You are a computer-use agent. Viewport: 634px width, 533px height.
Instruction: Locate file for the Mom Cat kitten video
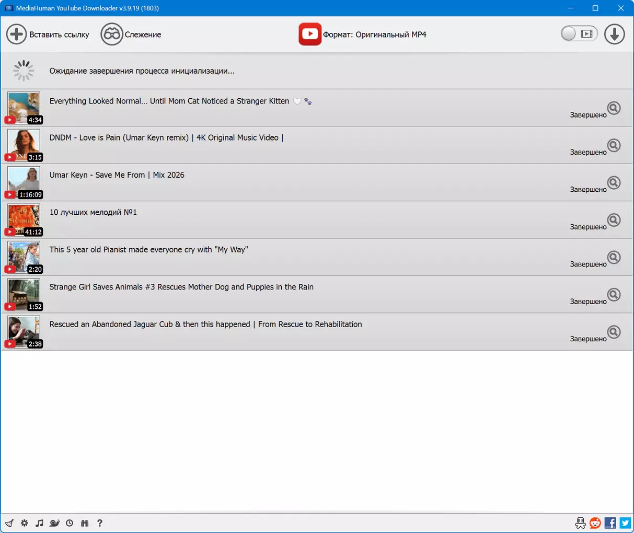(x=614, y=108)
